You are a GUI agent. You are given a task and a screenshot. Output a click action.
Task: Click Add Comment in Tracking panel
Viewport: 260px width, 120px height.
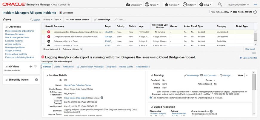click(209, 76)
